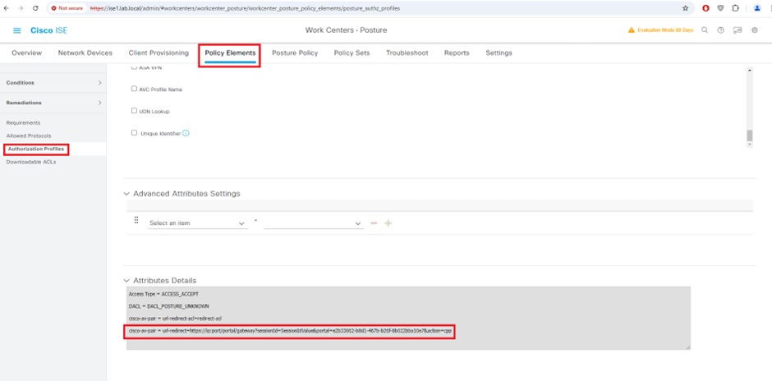Open the ISE help question mark icon
The image size is (772, 381).
[x=721, y=30]
